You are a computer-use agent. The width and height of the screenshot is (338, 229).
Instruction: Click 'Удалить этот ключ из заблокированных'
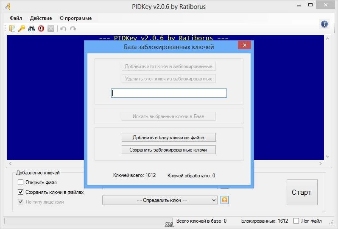click(x=168, y=79)
